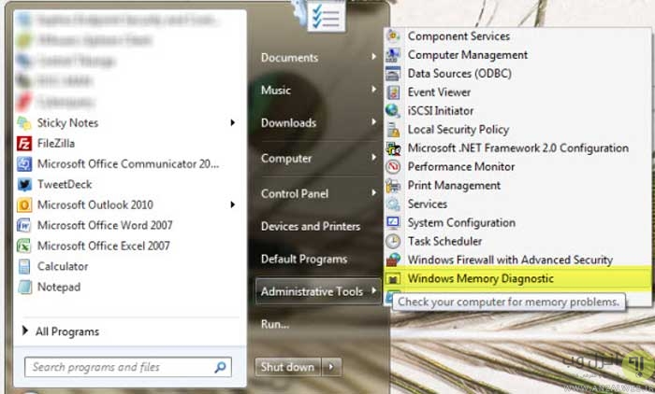The height and width of the screenshot is (394, 655).
Task: Click the user account checklist picture
Action: pyautogui.click(x=326, y=16)
